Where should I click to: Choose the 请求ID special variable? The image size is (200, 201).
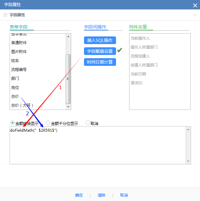[136, 83]
